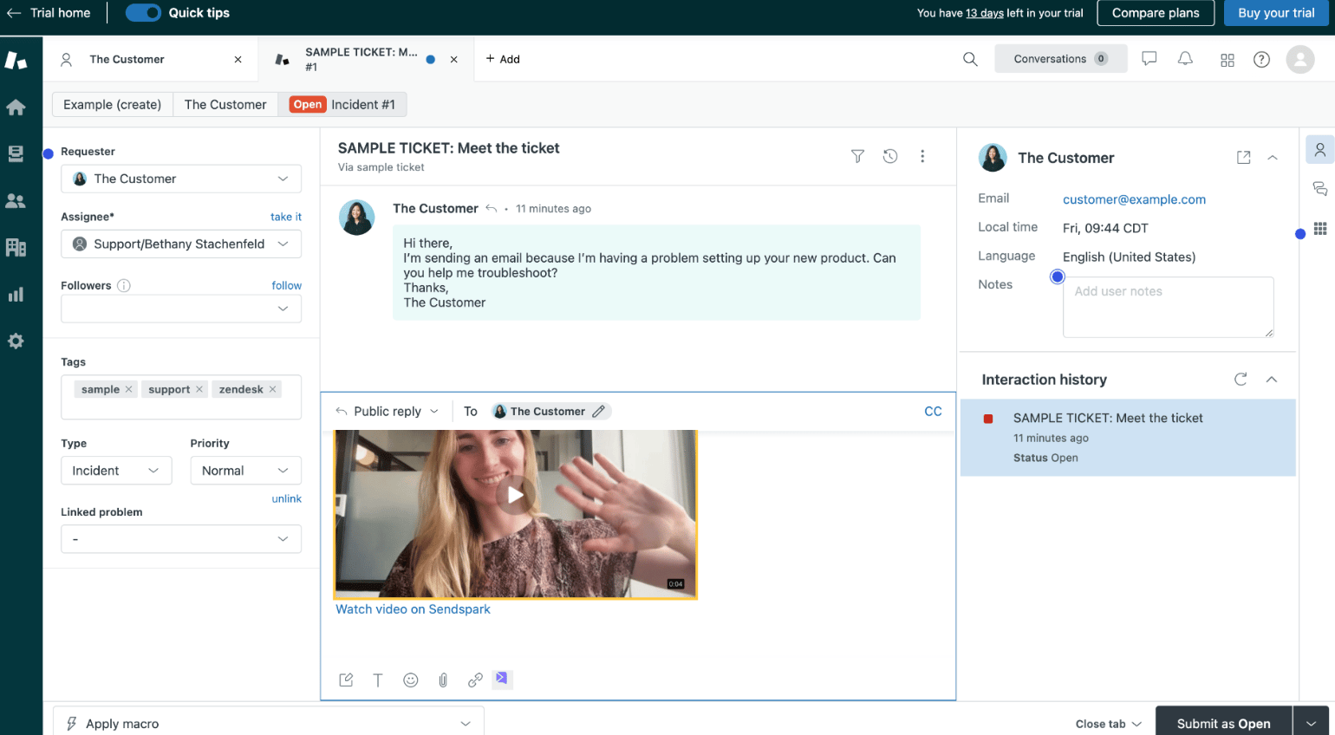
Task: Insert emoji in reply
Action: (x=411, y=680)
